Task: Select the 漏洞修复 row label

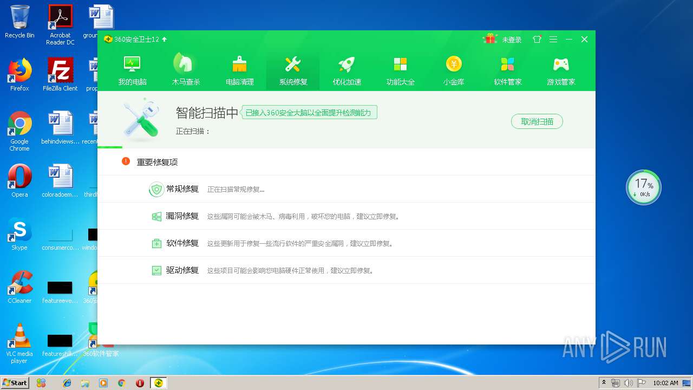Action: (182, 216)
